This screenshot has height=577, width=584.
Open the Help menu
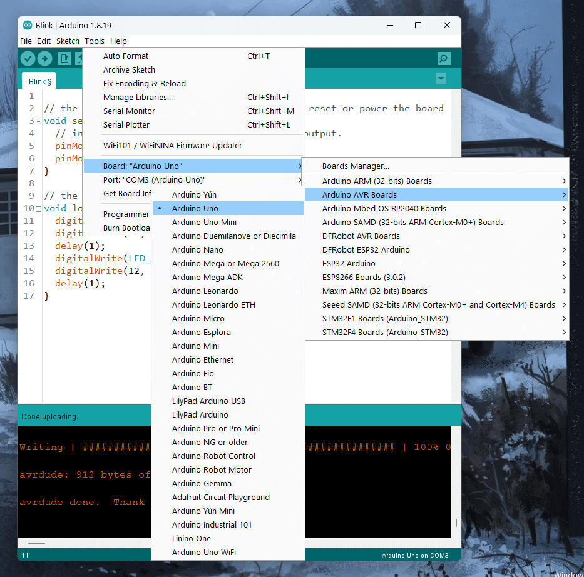pyautogui.click(x=118, y=41)
